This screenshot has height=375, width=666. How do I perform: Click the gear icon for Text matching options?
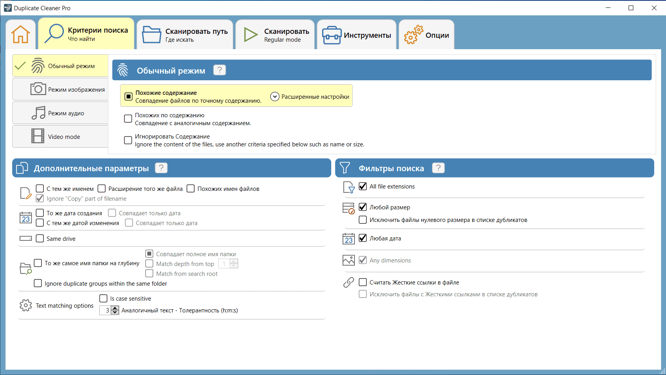[26, 305]
